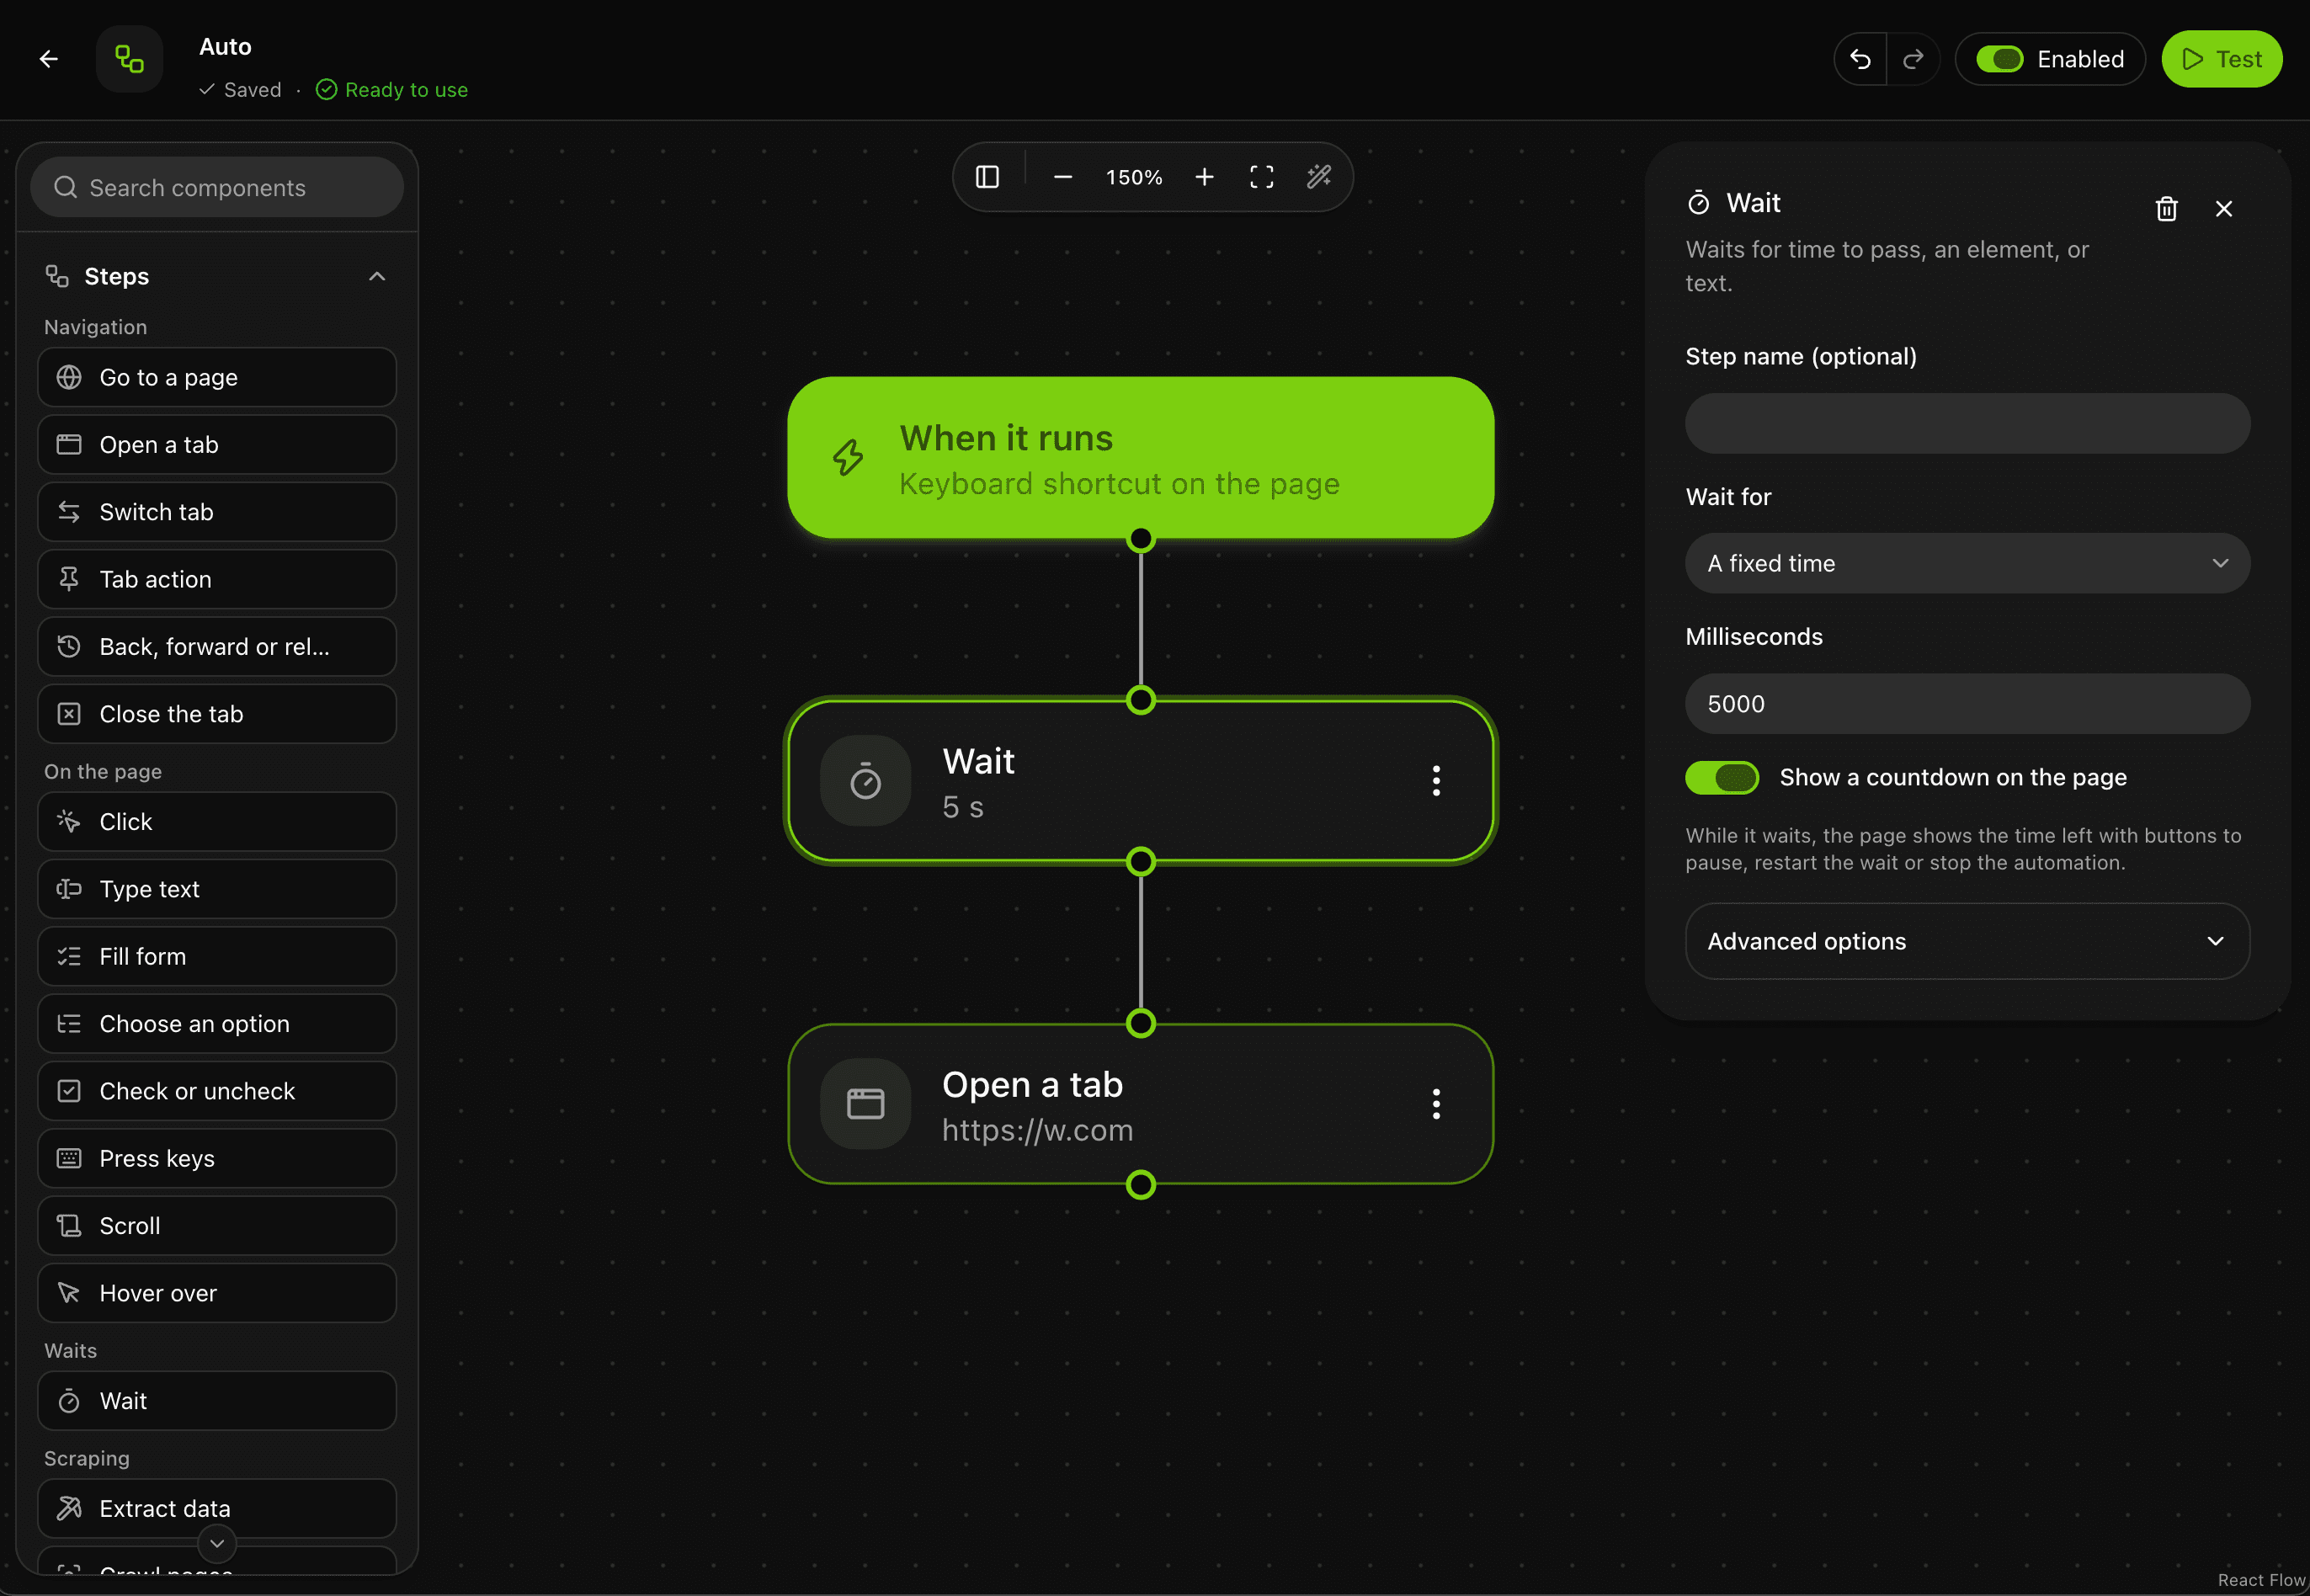
Task: Add a Close the tab step
Action: pyautogui.click(x=217, y=714)
